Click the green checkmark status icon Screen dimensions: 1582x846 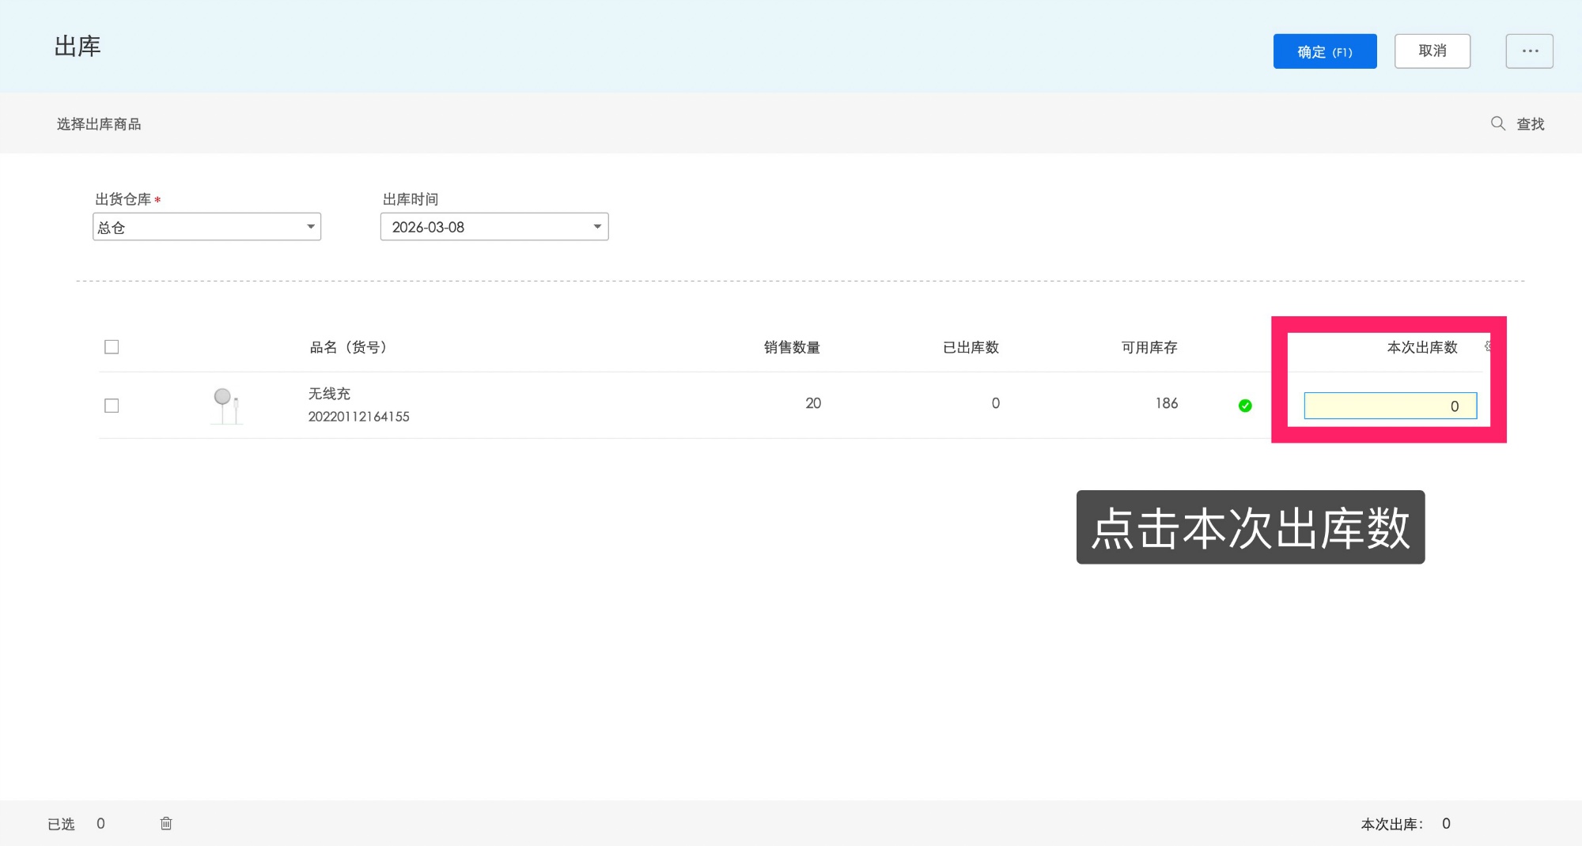(1245, 405)
